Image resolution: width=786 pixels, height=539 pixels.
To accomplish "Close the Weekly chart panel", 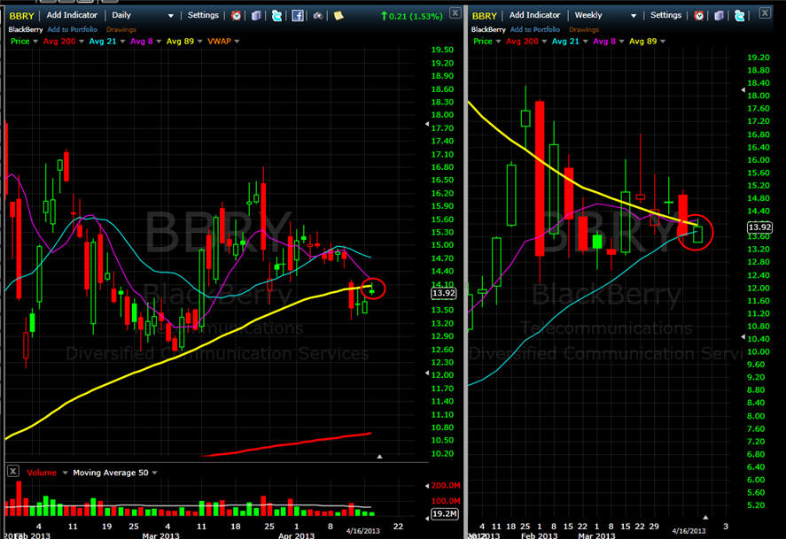I will tap(765, 12).
